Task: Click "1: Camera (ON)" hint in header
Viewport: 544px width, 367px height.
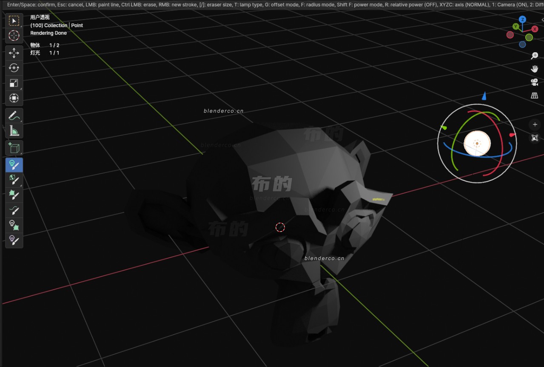Action: coord(510,4)
